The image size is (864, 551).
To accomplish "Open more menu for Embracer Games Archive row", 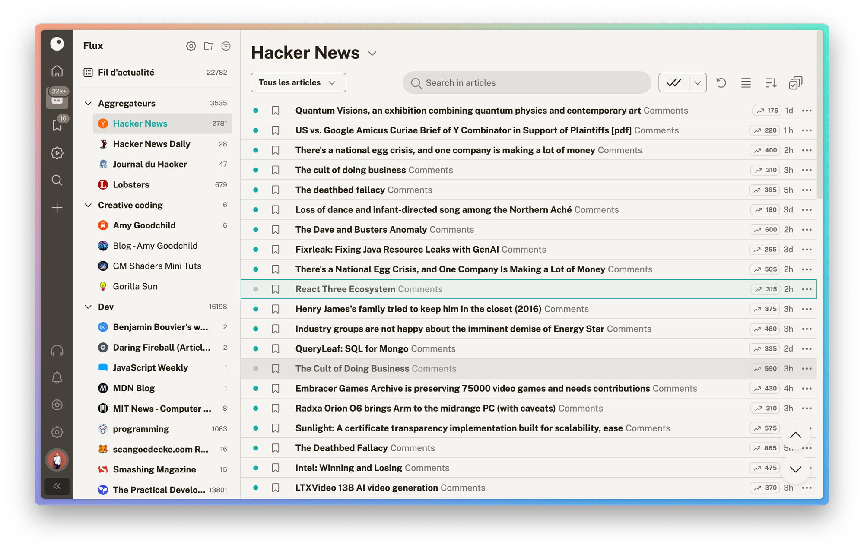I will (807, 389).
